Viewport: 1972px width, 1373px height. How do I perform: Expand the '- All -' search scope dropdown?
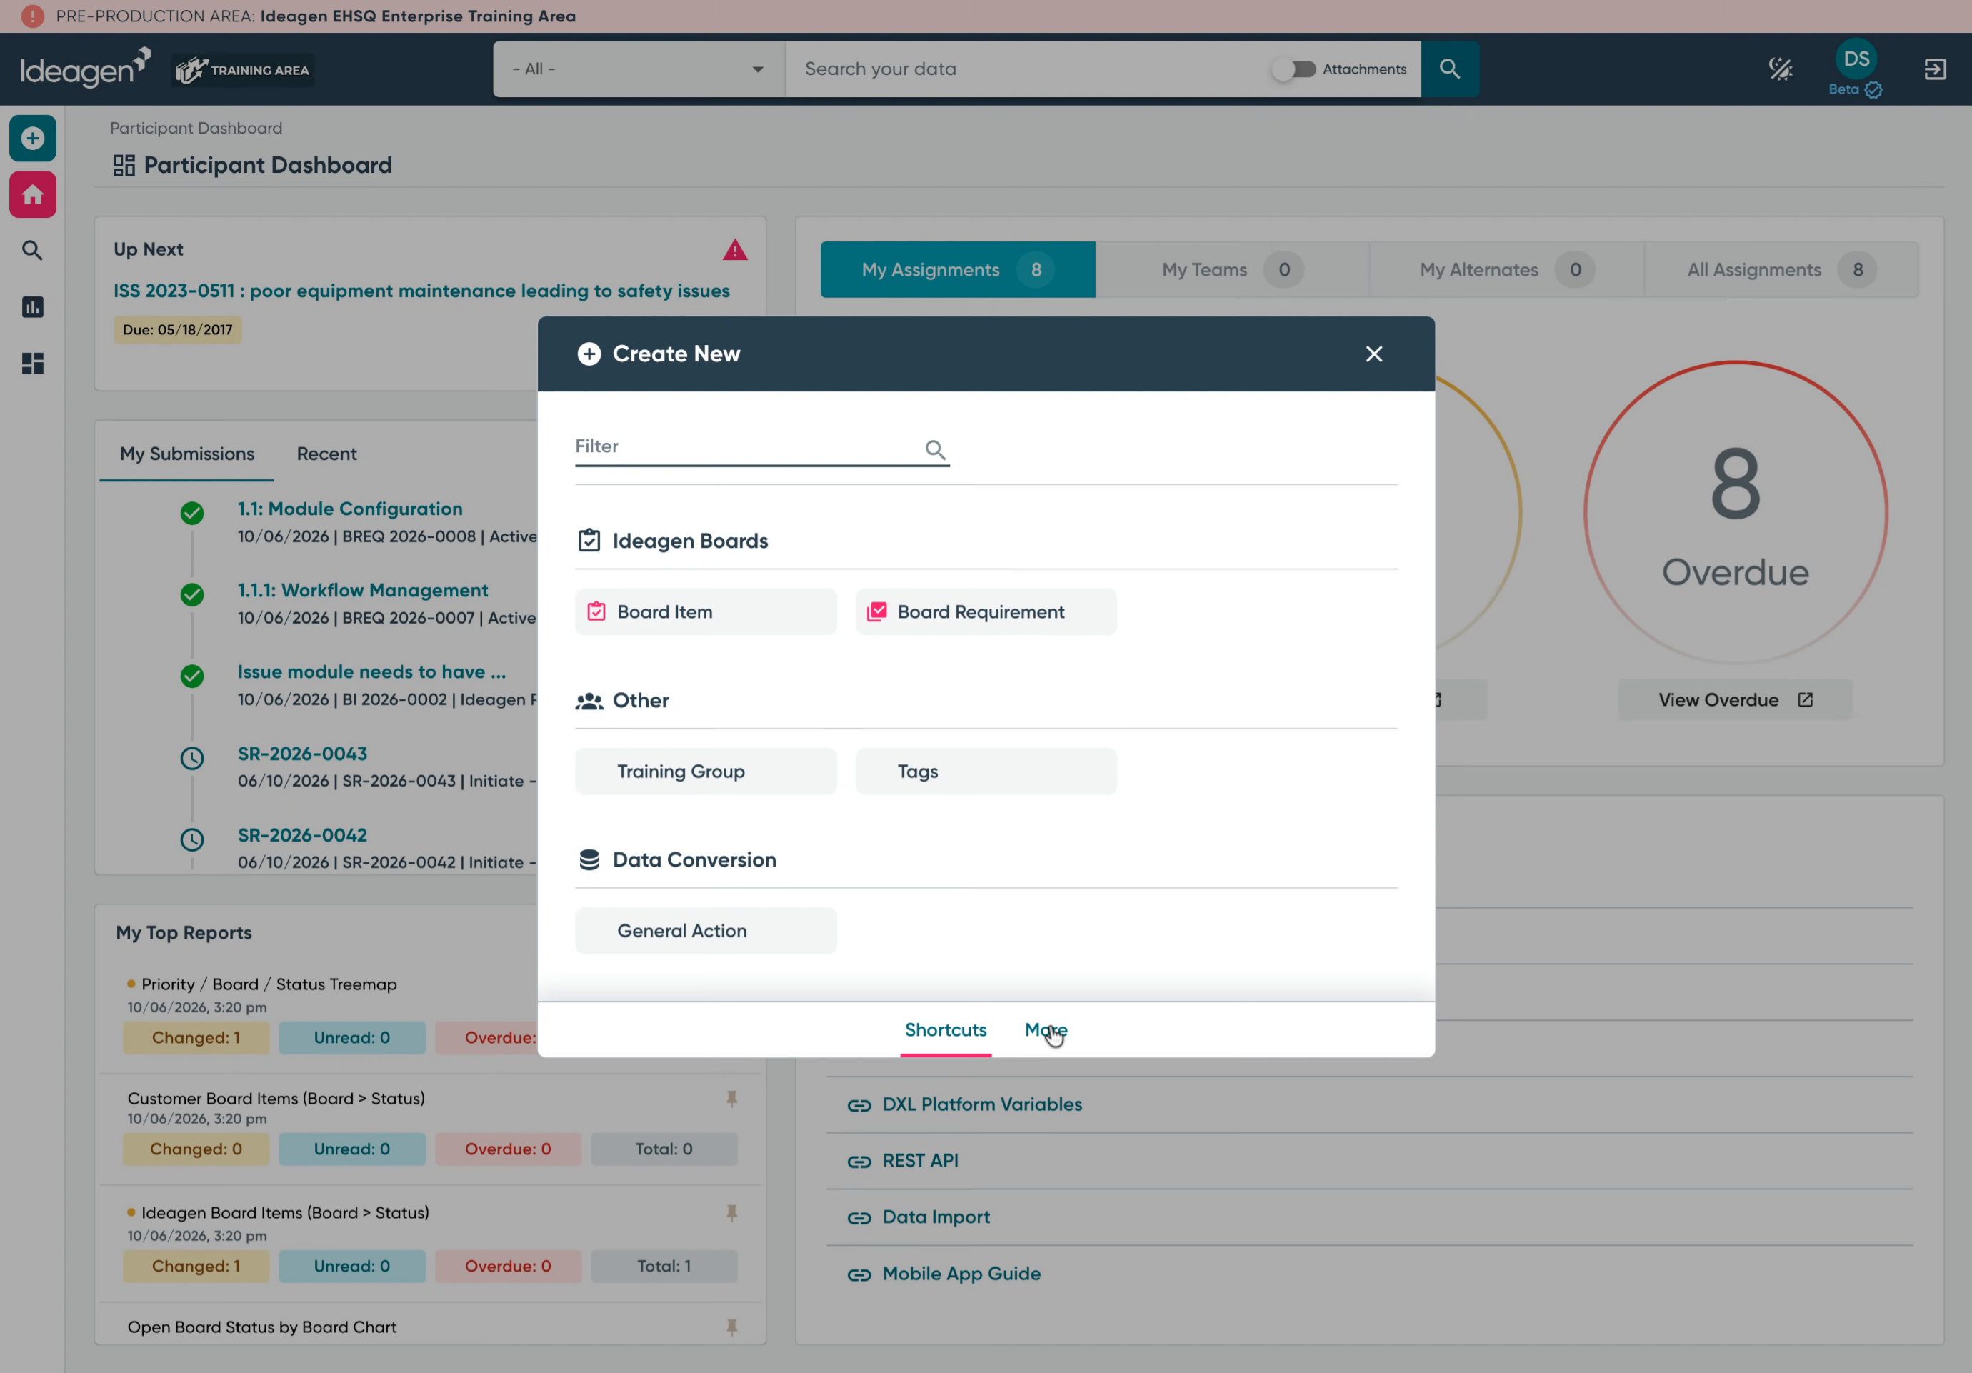tap(639, 69)
